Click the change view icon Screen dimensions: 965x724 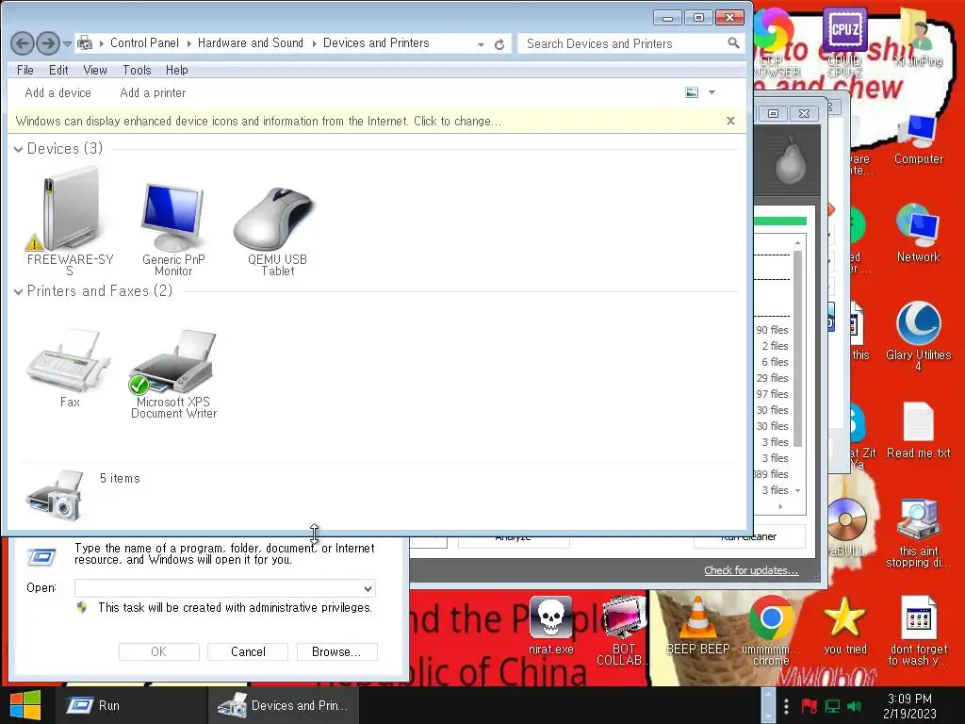692,92
